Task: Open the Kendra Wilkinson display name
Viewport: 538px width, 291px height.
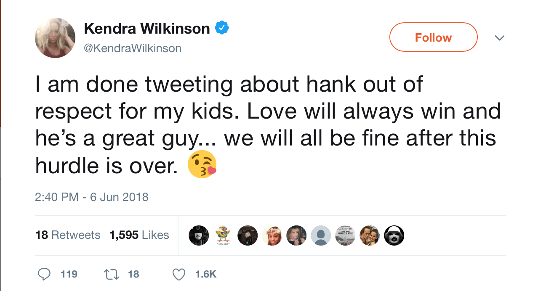Action: click(x=147, y=29)
